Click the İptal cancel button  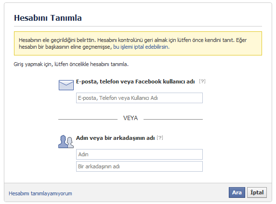point(257,192)
